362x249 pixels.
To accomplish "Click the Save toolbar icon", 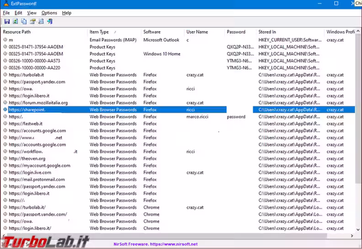I will click(7, 21).
